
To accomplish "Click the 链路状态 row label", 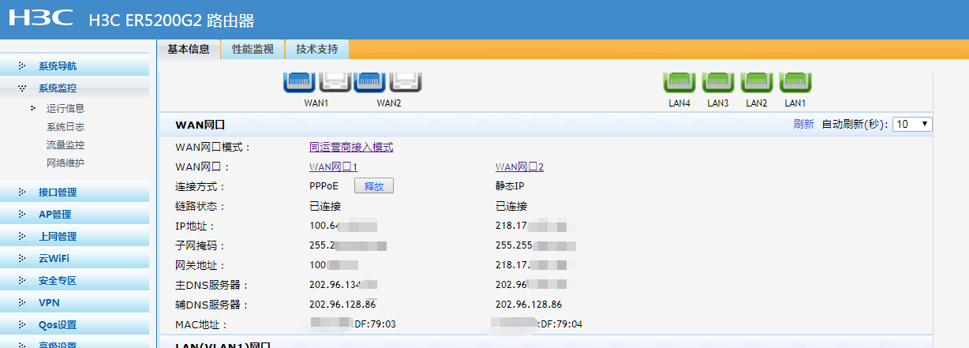I will tap(200, 207).
